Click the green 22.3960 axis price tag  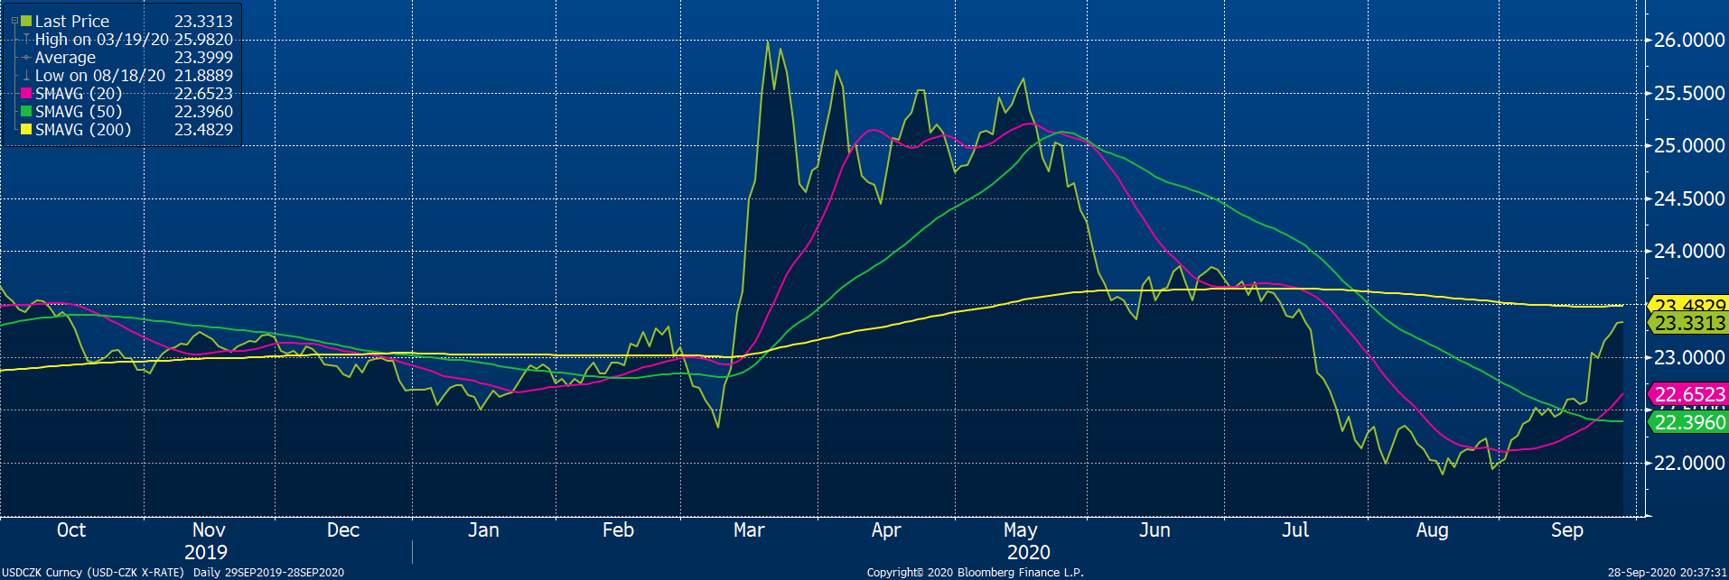[1689, 422]
